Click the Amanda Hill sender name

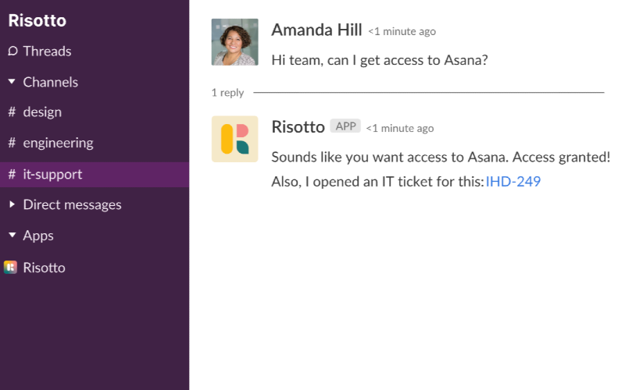click(x=316, y=30)
